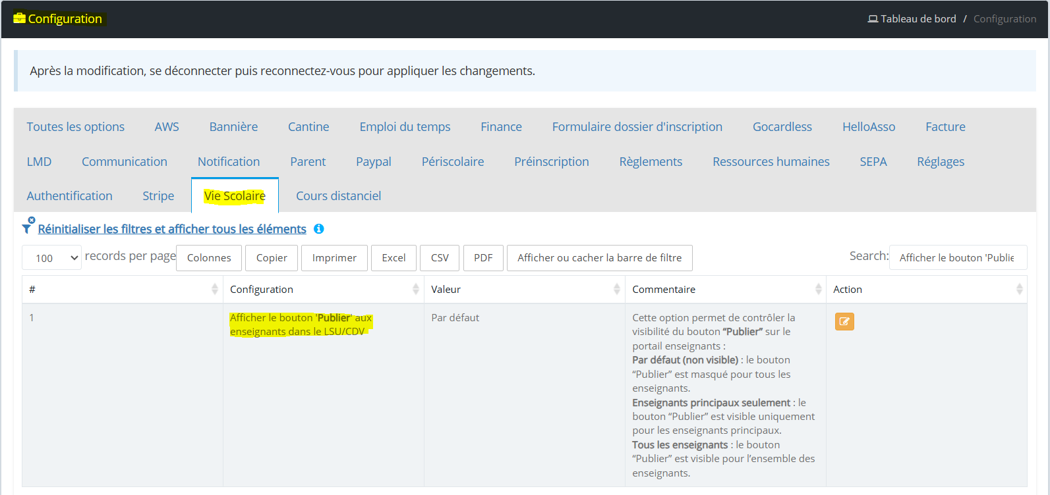The height and width of the screenshot is (495, 1050).
Task: Open the records per page dropdown
Action: point(51,258)
